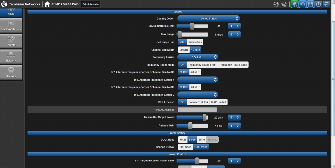Screen dimensions: 335x168
Task: Expand the Frequency Carrier dropdown
Action: (198, 57)
